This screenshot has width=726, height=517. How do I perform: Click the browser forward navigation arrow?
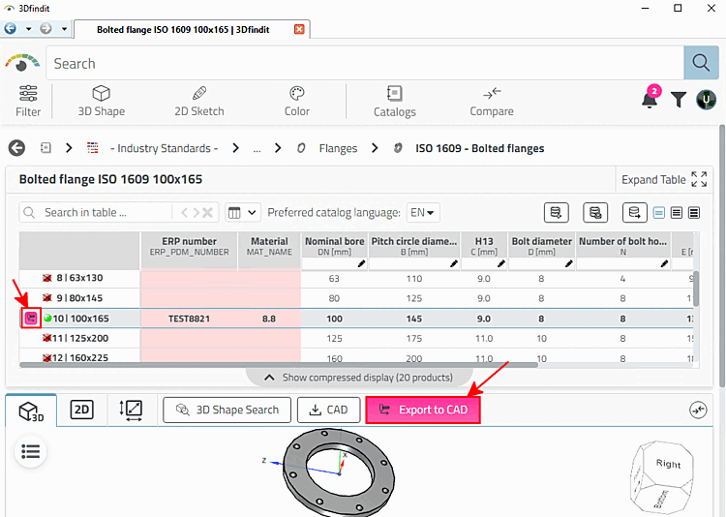[45, 29]
